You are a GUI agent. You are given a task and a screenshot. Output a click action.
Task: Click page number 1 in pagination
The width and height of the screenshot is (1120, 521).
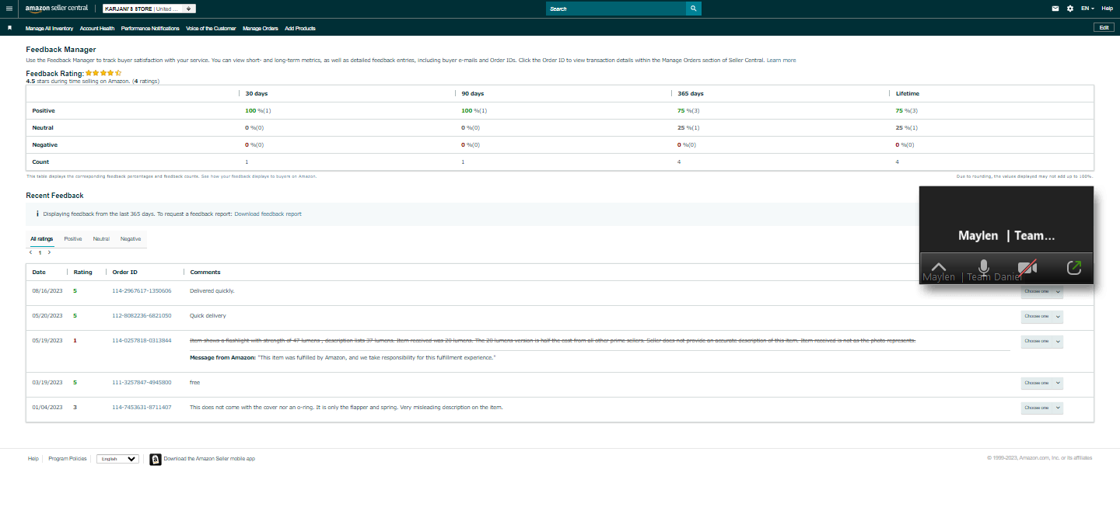40,252
